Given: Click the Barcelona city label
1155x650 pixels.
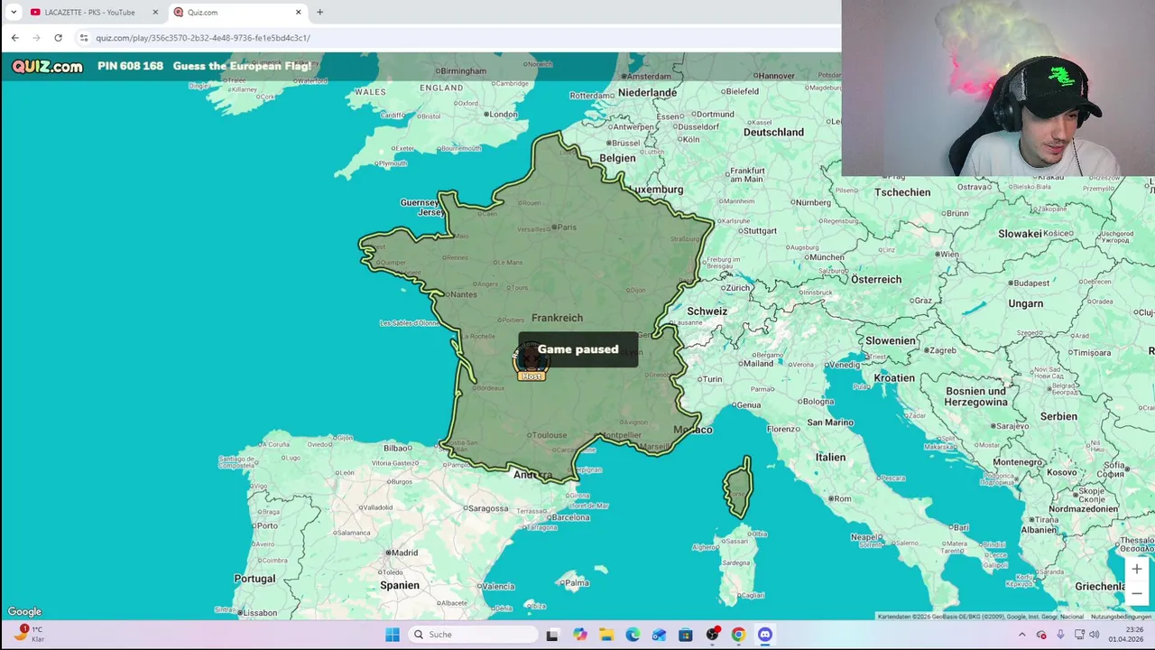Looking at the screenshot, I should coord(568,517).
